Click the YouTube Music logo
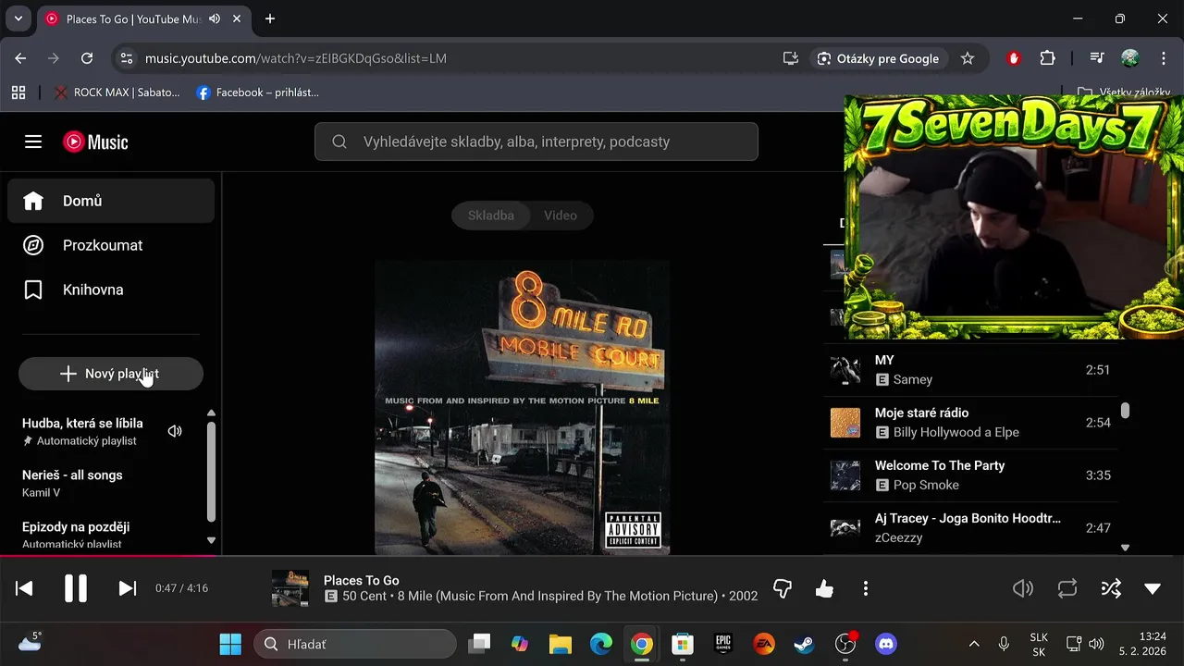 click(95, 142)
